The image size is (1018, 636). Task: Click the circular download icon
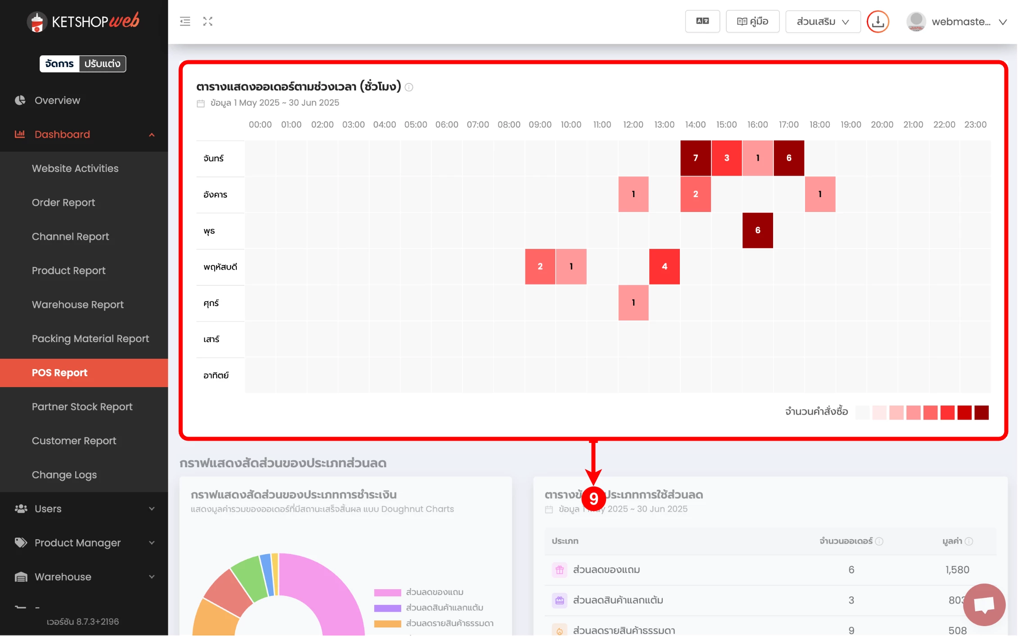(878, 22)
